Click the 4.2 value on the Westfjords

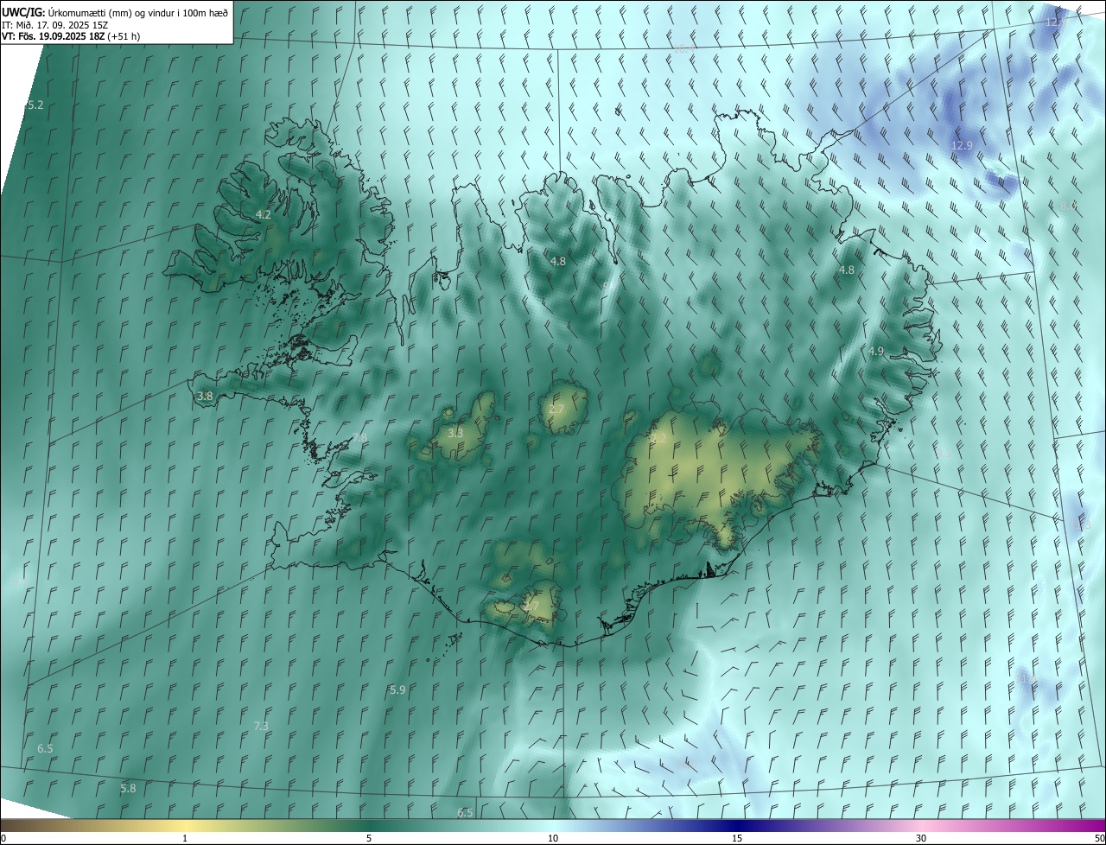click(x=264, y=214)
